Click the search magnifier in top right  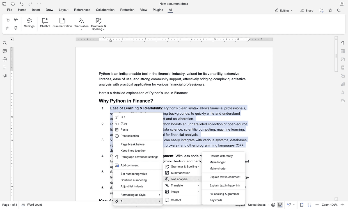339,10
